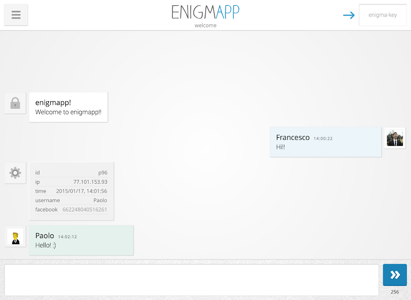Click the 'welcome' room subtitle
The image size is (411, 300).
(x=205, y=25)
